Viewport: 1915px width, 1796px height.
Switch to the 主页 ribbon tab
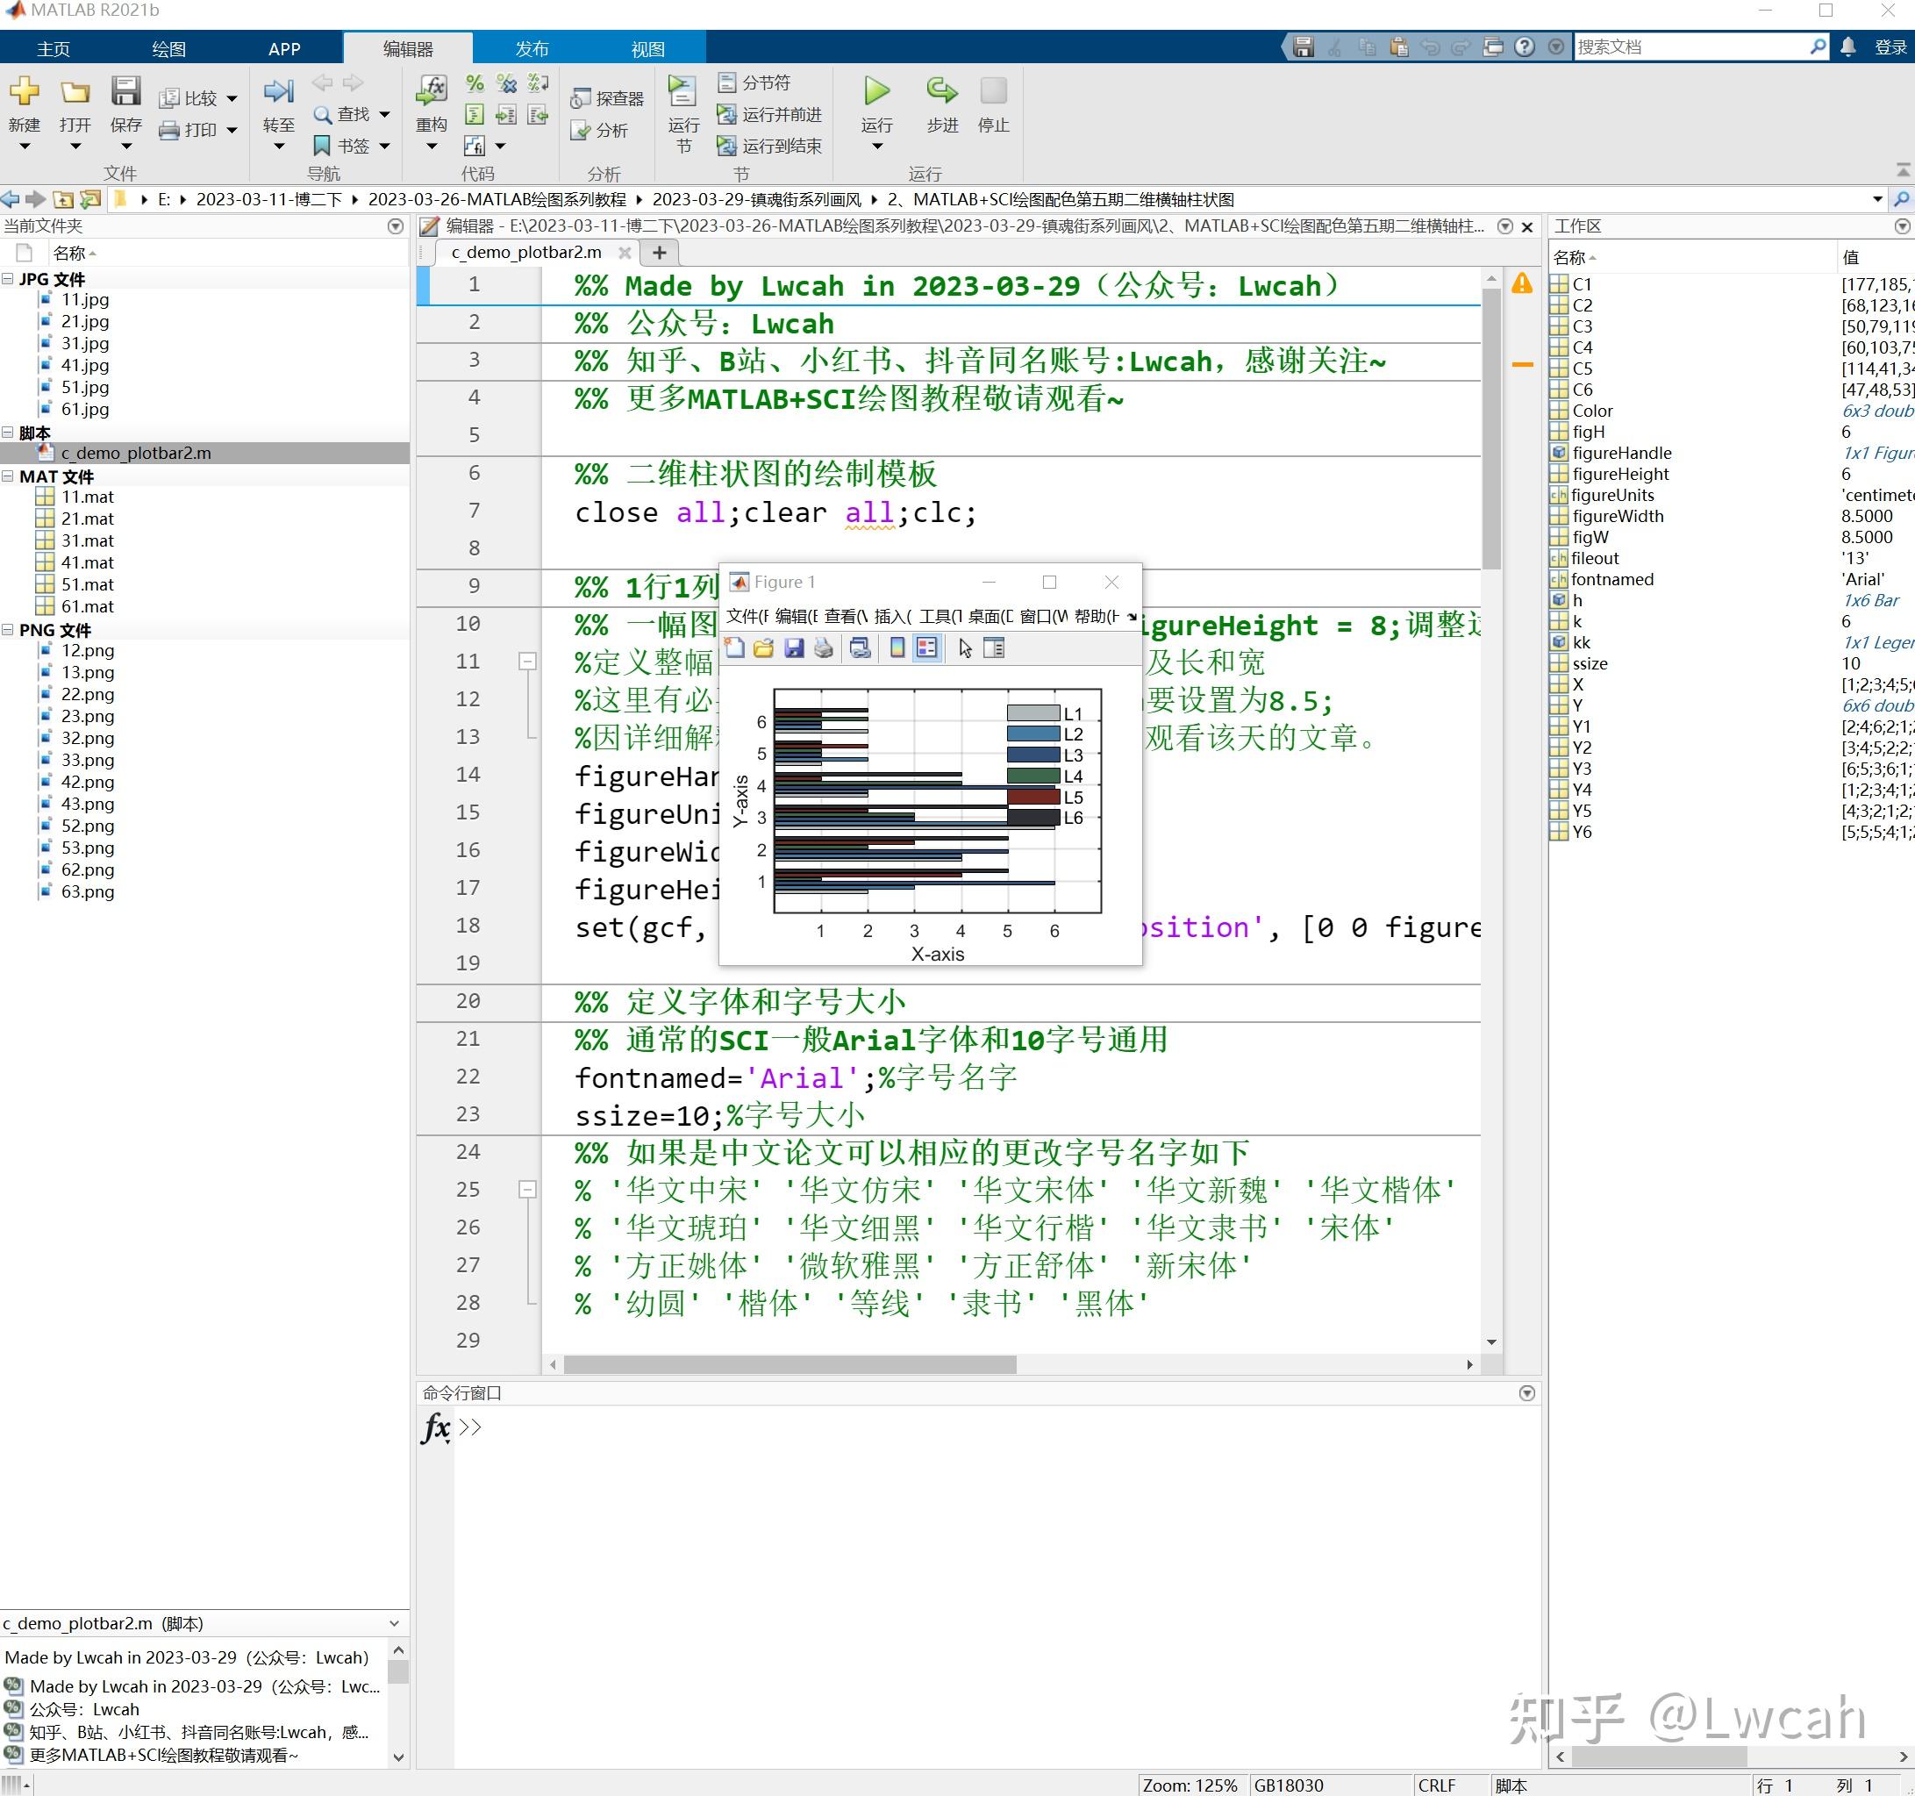pyautogui.click(x=53, y=48)
